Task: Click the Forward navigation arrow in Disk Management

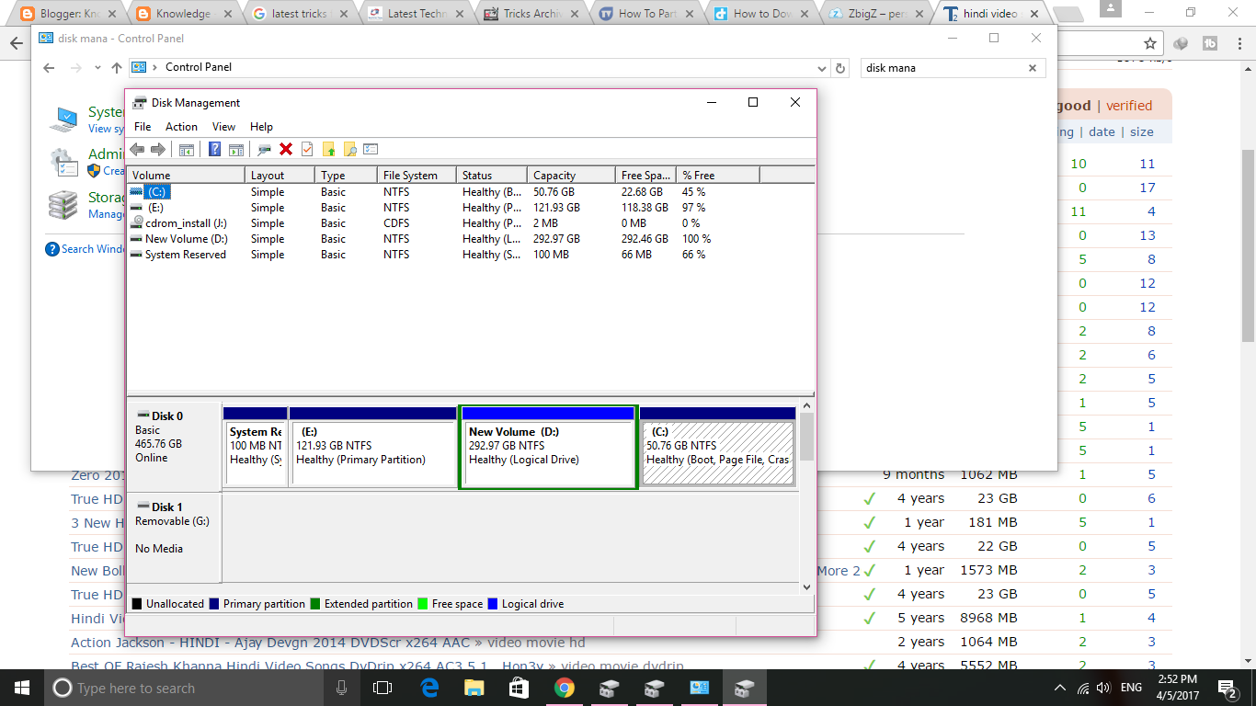Action: pos(157,149)
